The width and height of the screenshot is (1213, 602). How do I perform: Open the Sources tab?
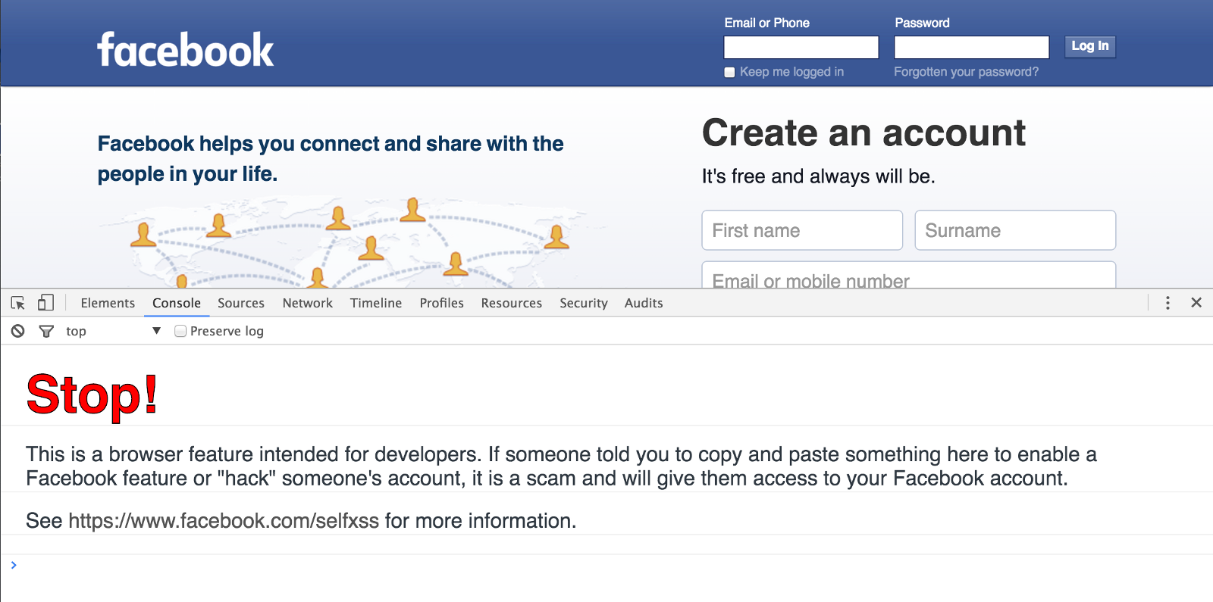[x=241, y=303]
